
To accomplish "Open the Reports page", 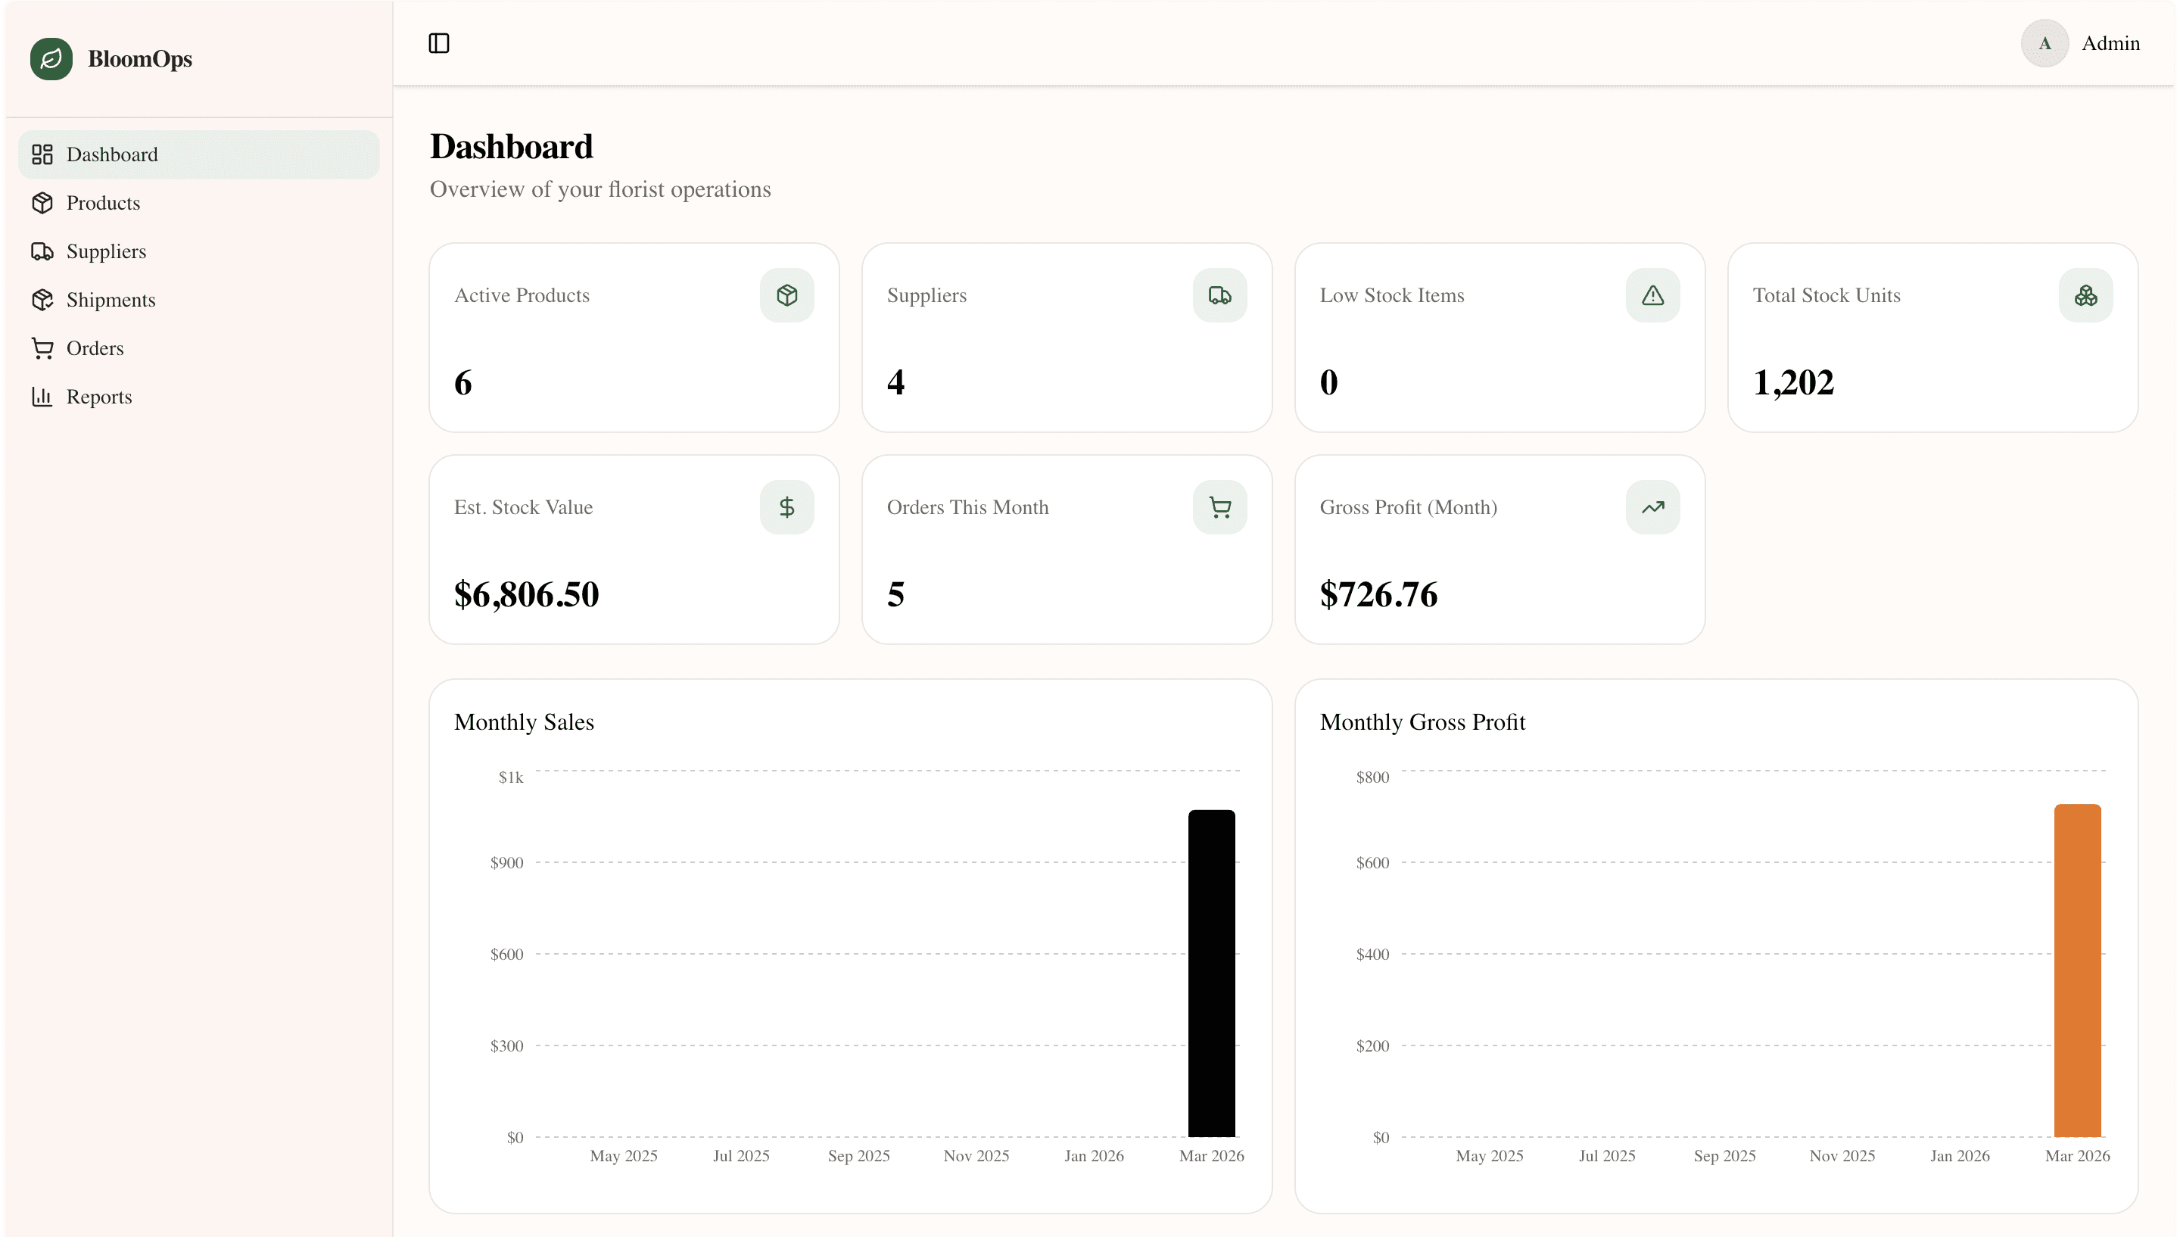I will coord(99,396).
